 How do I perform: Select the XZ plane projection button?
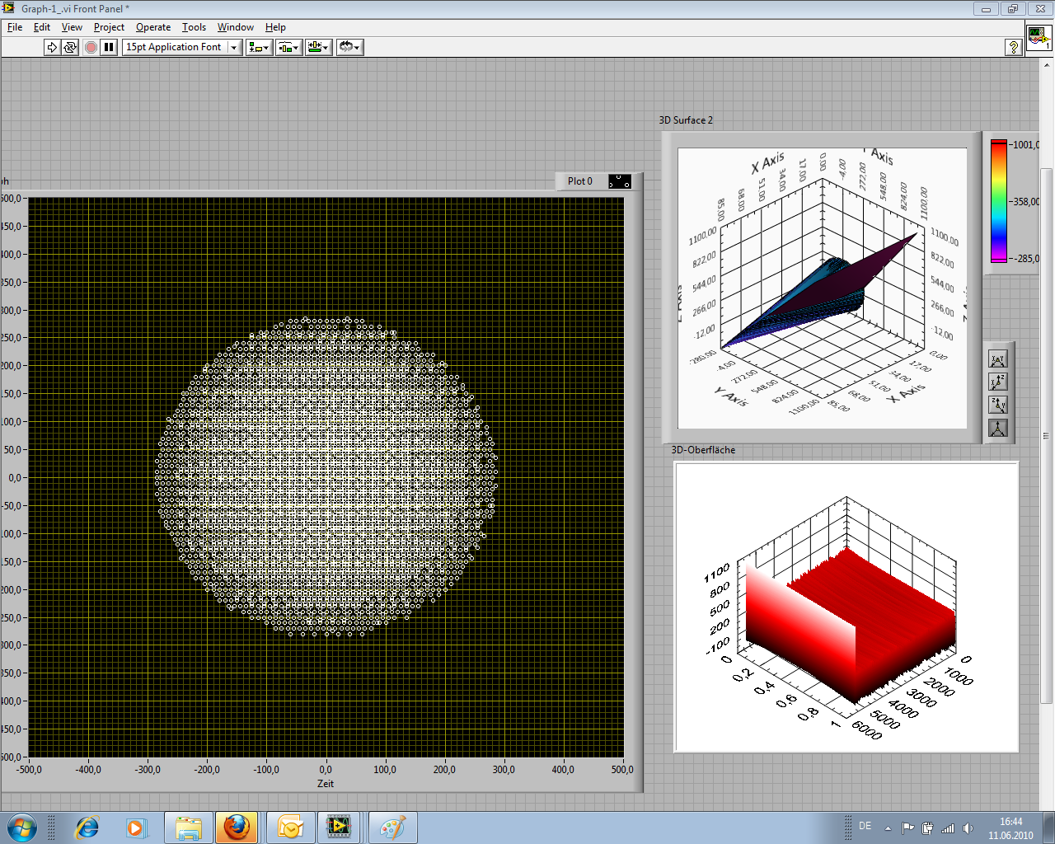pos(998,382)
